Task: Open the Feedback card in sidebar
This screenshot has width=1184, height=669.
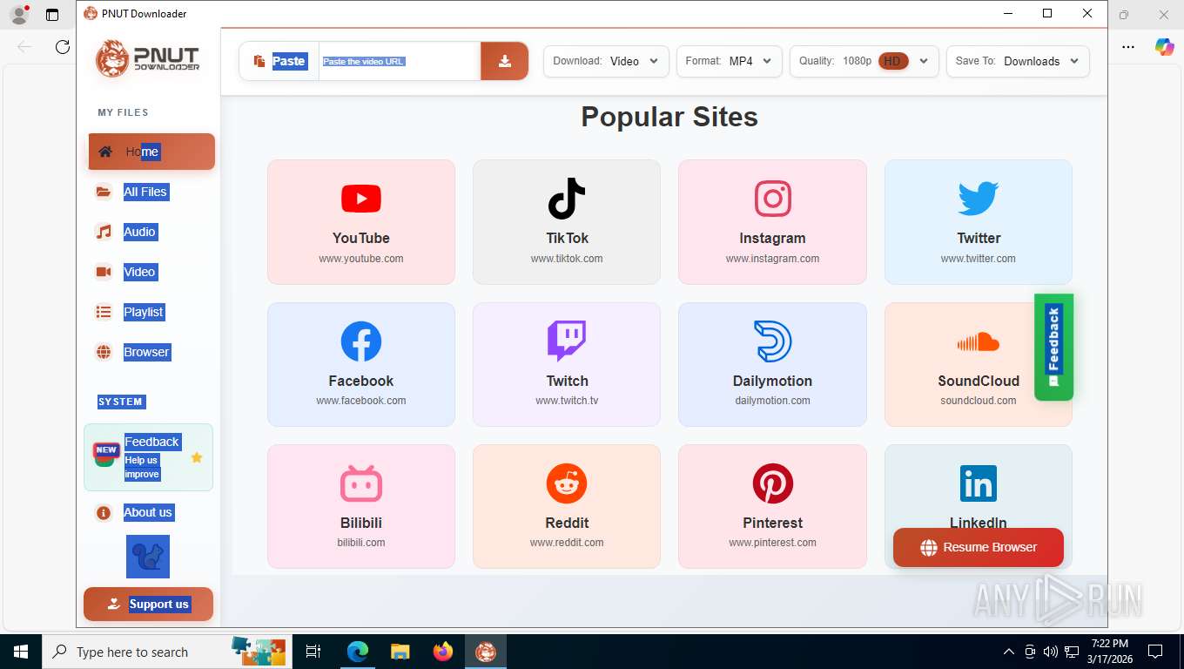Action: click(x=148, y=457)
